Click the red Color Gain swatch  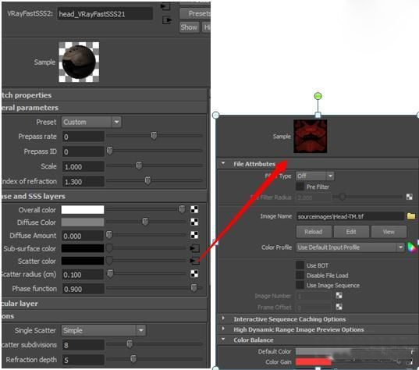(x=313, y=361)
